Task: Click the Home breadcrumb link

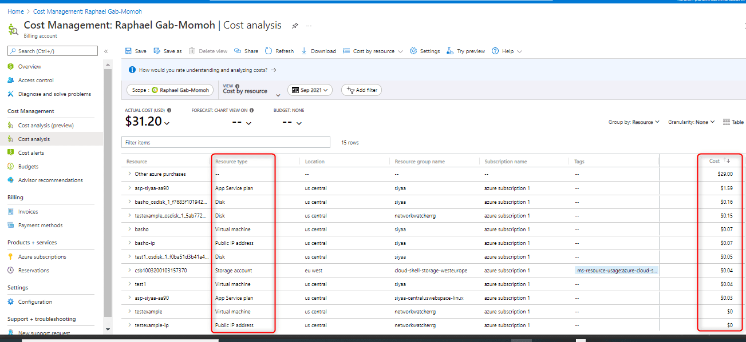Action: pyautogui.click(x=15, y=11)
